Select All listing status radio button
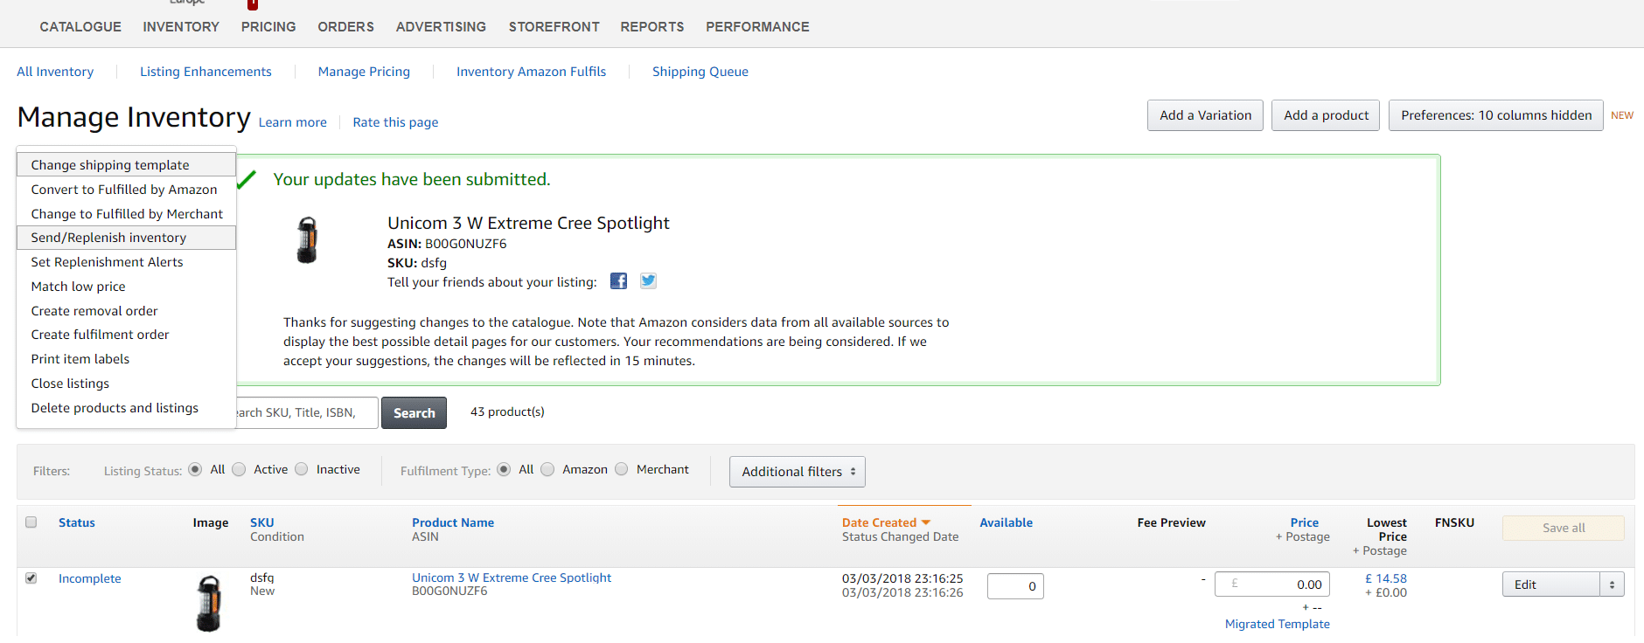The image size is (1644, 643). [195, 469]
